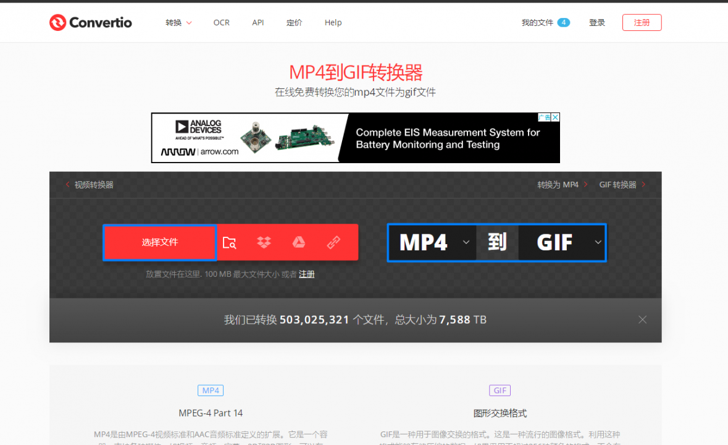
Task: Open 我的文件 my files
Action: [537, 22]
